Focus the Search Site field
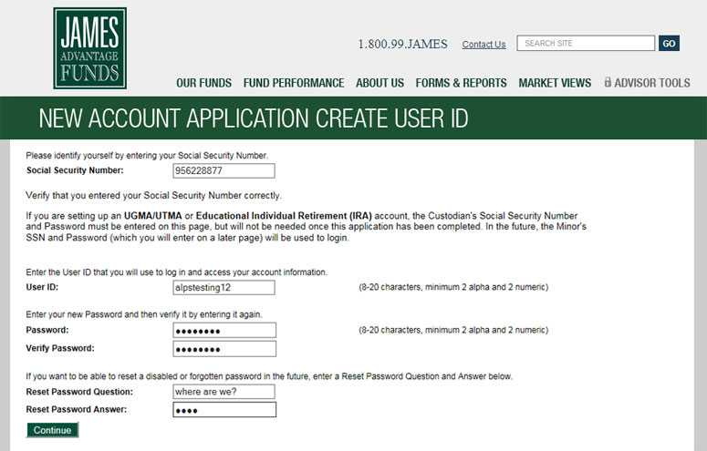Screen dimensions: 707x451 pyautogui.click(x=586, y=43)
